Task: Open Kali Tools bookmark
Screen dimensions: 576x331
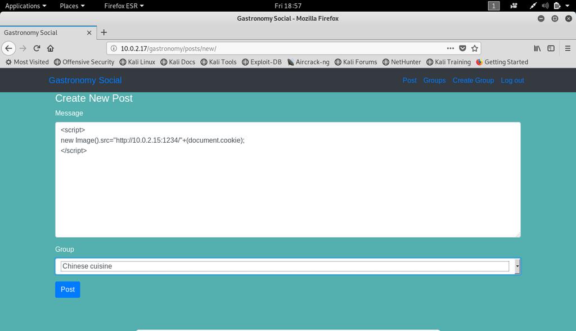Action: point(219,62)
